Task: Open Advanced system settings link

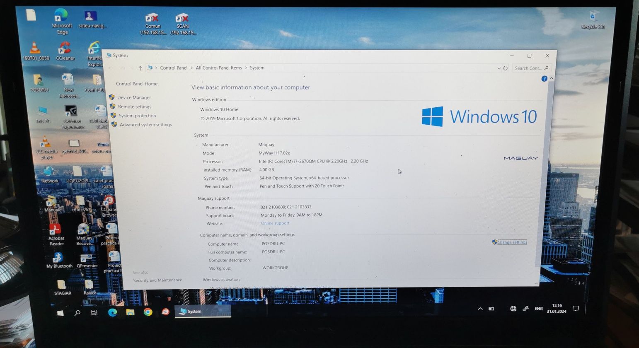Action: (x=145, y=125)
